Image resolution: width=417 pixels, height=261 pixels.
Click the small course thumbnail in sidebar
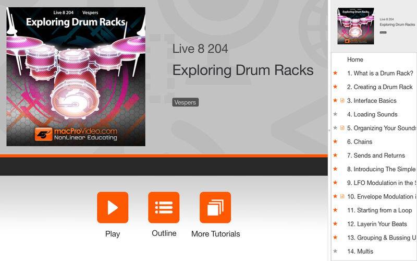(356, 26)
